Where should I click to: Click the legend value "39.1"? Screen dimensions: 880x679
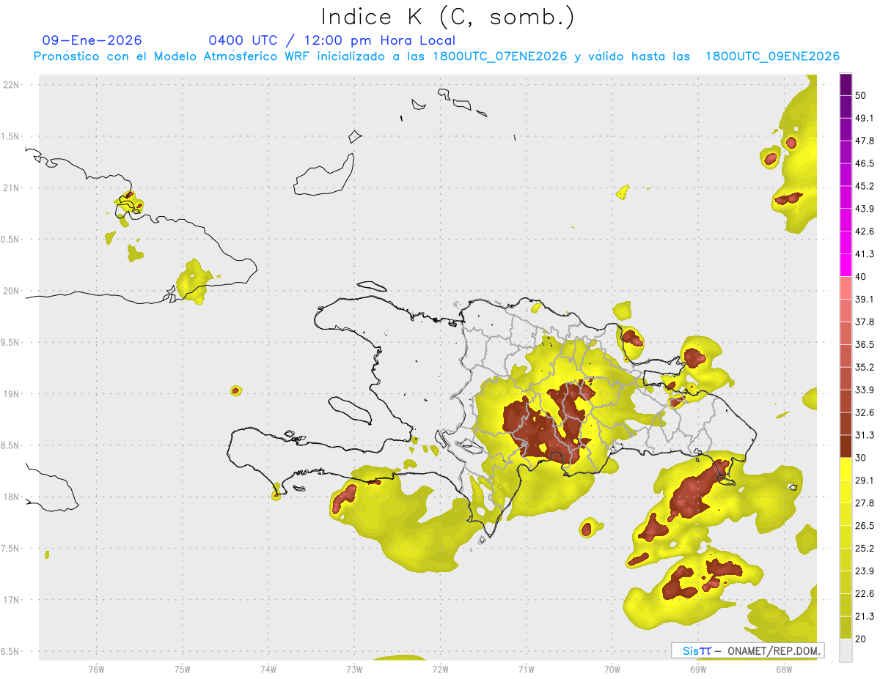865,299
